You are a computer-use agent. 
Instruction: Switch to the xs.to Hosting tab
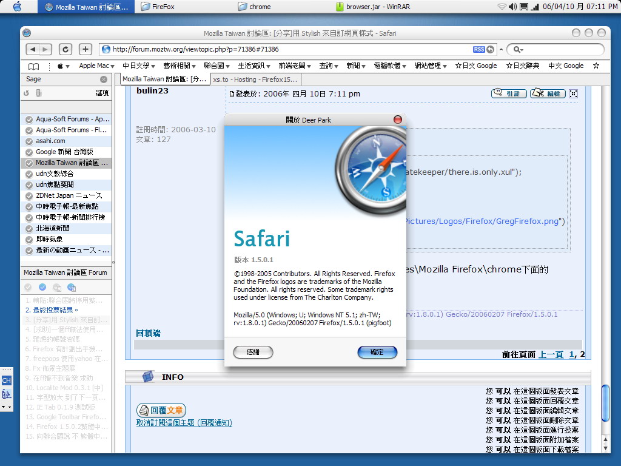[255, 79]
